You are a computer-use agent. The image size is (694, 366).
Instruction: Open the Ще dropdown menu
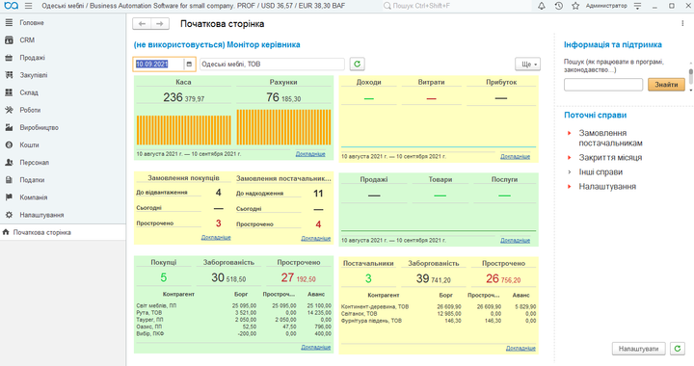(x=527, y=65)
